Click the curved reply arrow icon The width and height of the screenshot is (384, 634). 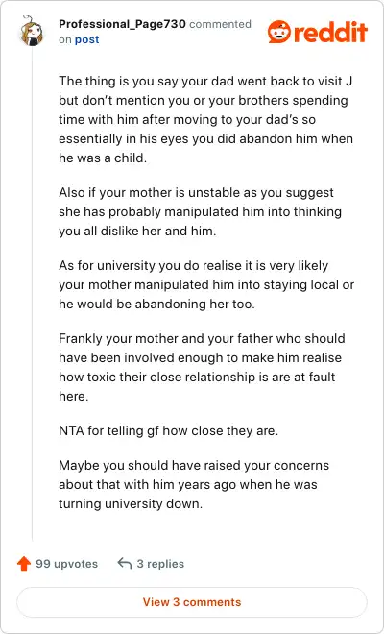[x=125, y=563]
